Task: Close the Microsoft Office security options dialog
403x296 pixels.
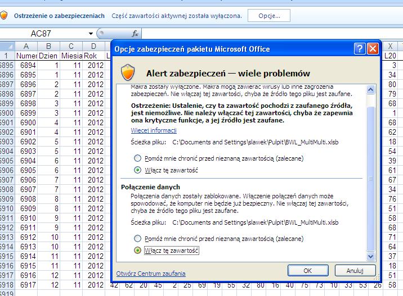Action: pos(373,48)
